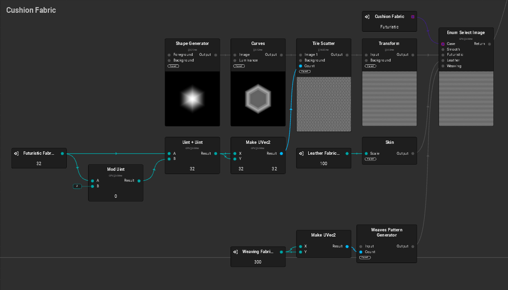Click the Futuristic Fabric node input icon
Image resolution: width=508 pixels, height=290 pixels.
click(17, 153)
